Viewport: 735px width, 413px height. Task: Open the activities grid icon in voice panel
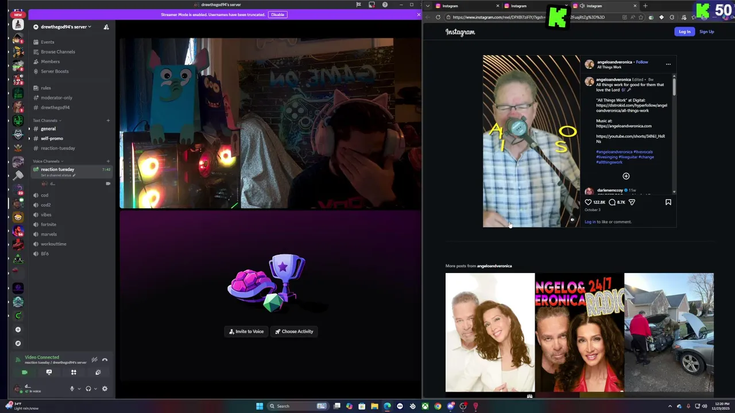(73, 372)
